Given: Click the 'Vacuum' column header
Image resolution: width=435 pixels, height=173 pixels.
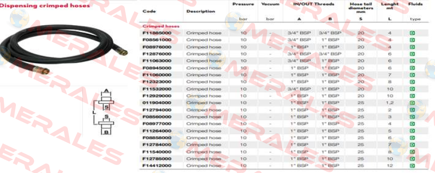Looking at the screenshot, I should (270, 4).
